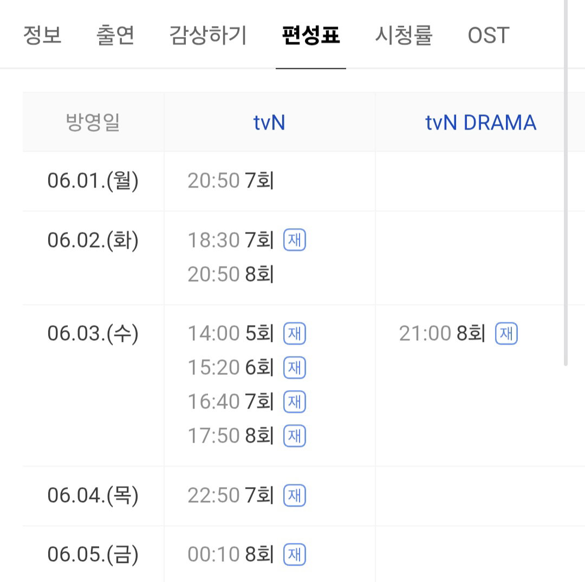Select the 20:50 7회 entry on 06.01

click(231, 180)
